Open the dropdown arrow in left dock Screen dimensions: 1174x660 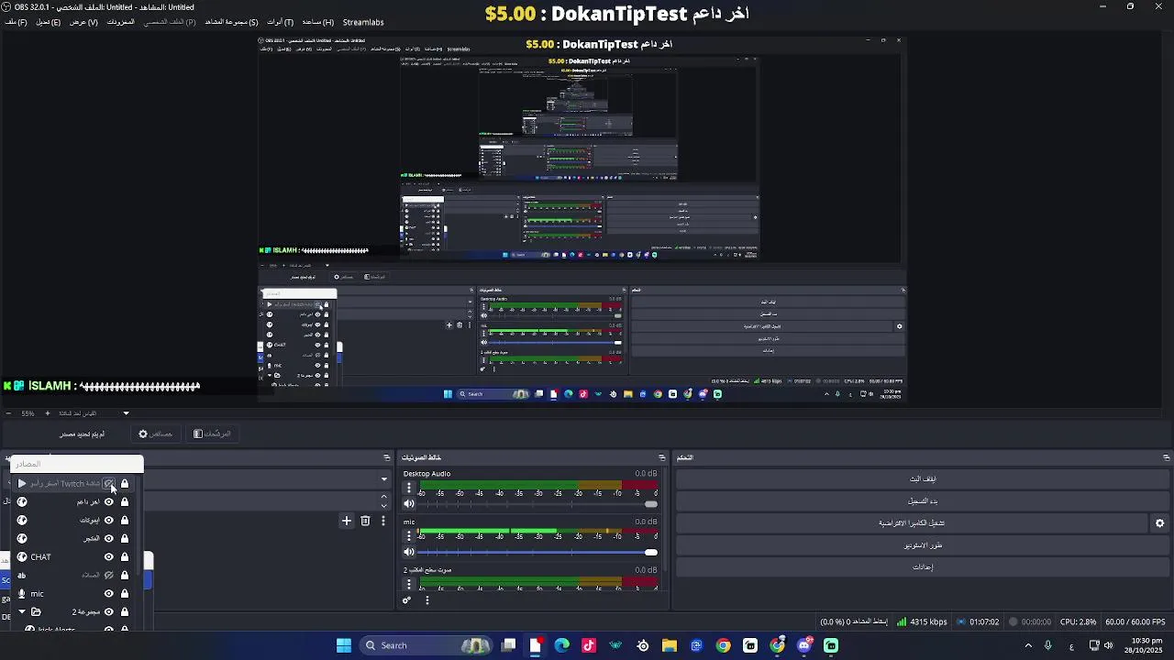pyautogui.click(x=383, y=479)
